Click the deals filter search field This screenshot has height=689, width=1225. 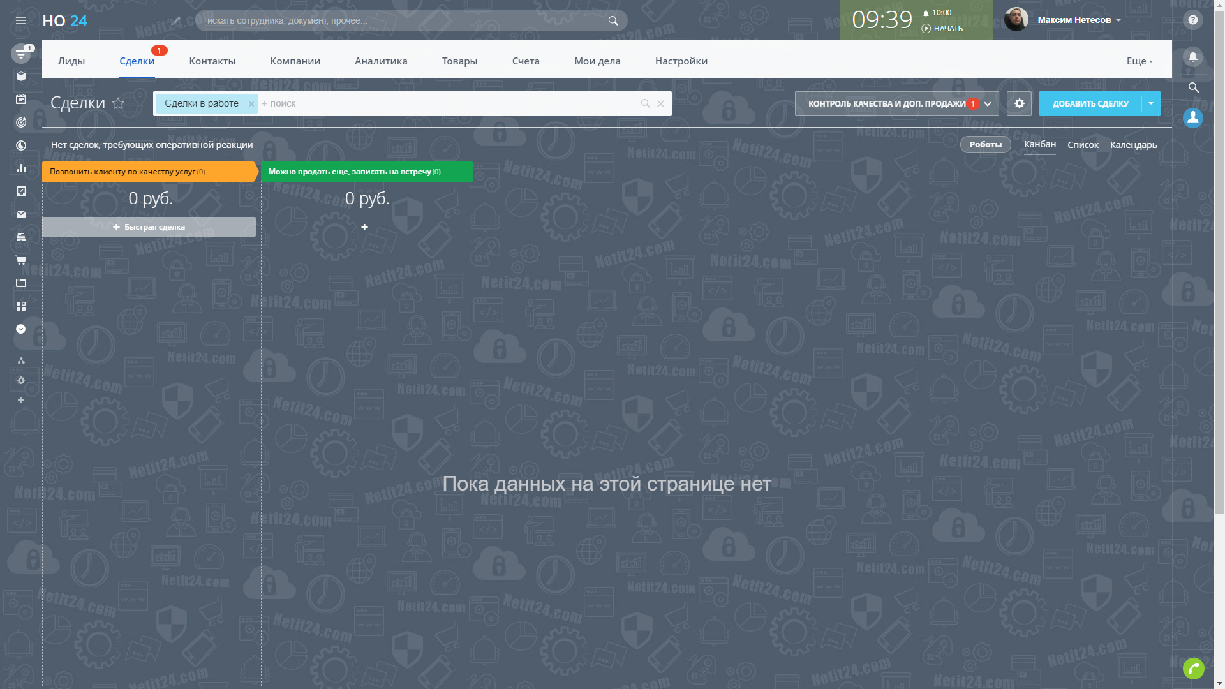pyautogui.click(x=447, y=103)
